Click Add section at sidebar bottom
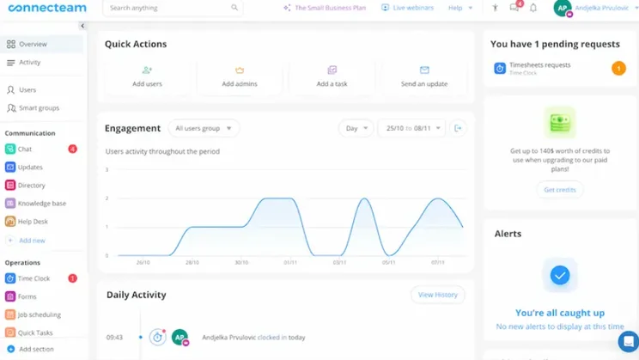Viewport: 639px width, 360px height. 31,349
